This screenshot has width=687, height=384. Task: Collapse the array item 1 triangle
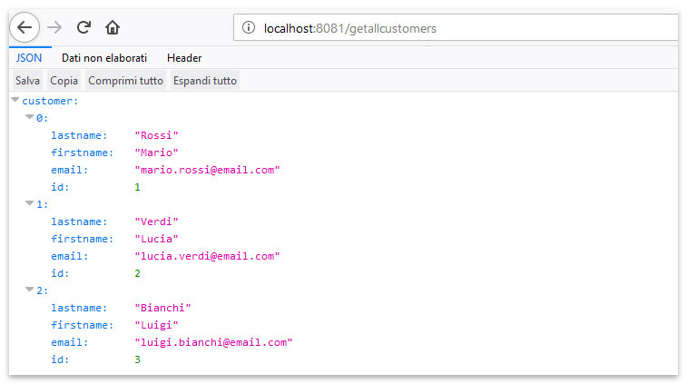(x=29, y=203)
